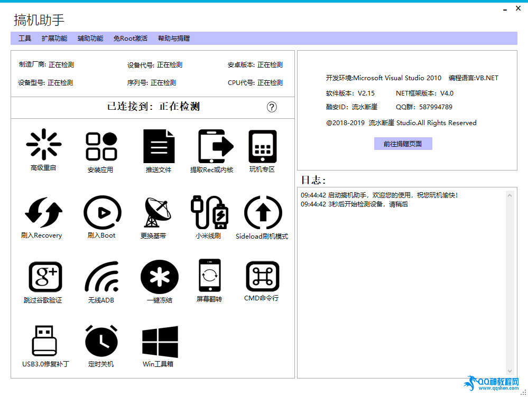Click the log line 3秒后开始检测设备
The height and width of the screenshot is (397, 528).
tap(354, 204)
